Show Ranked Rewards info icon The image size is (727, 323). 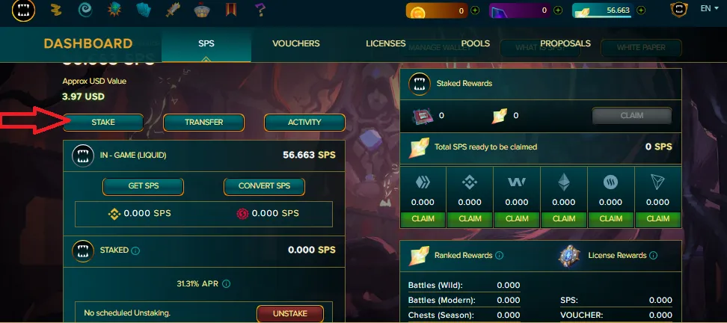click(500, 256)
